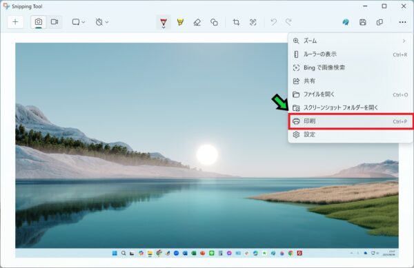Open スクリーンショット フォルダーを開く entry
This screenshot has width=414, height=268.
click(350, 107)
